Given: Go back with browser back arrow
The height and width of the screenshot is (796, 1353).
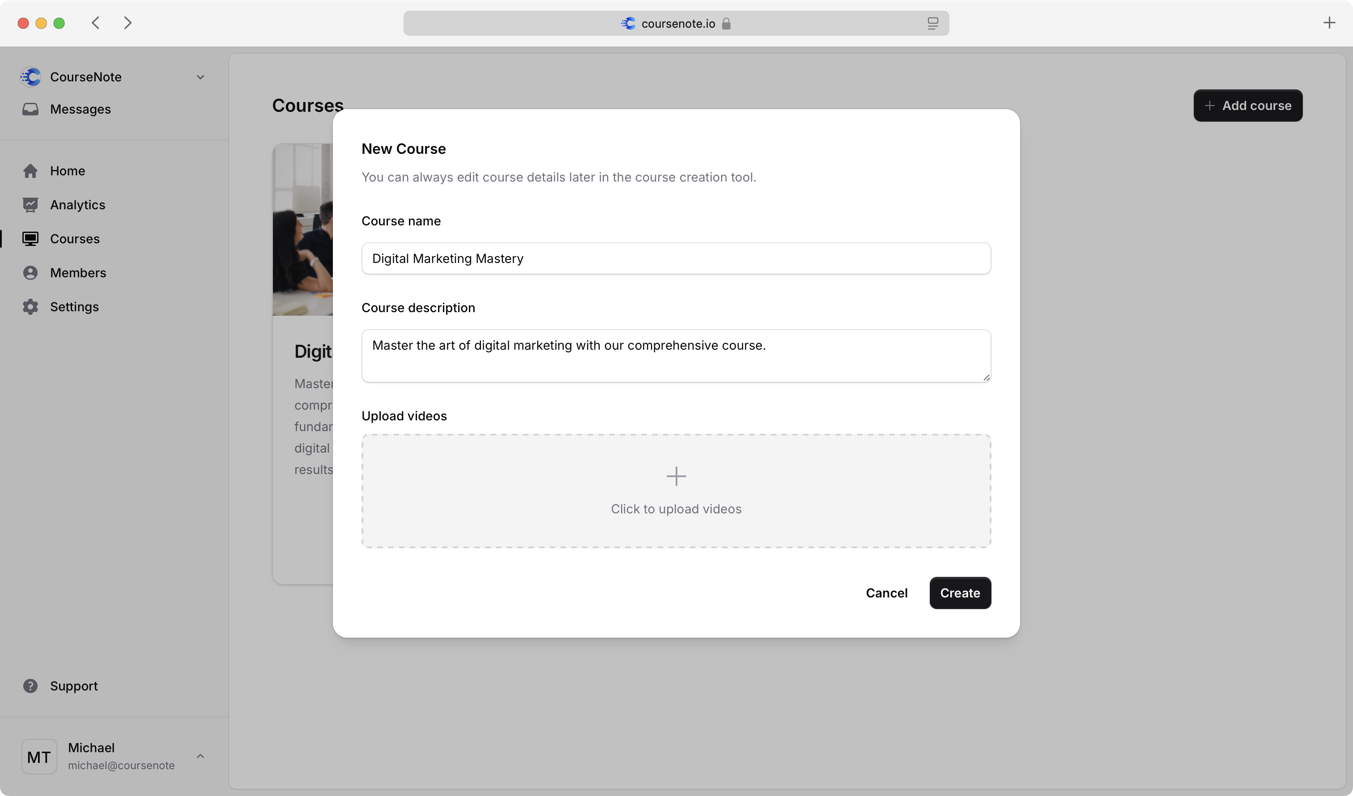Looking at the screenshot, I should (x=96, y=23).
